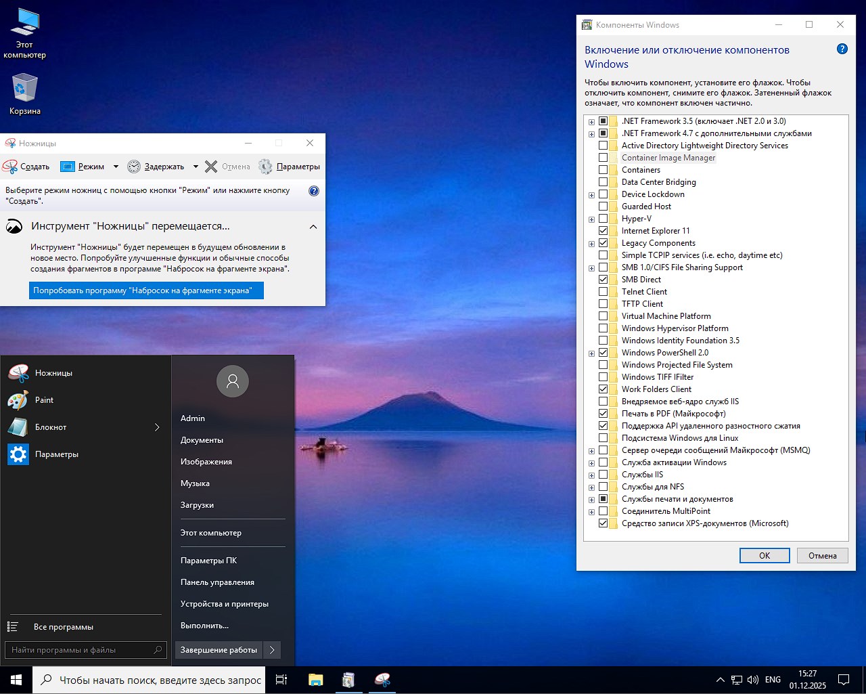
Task: Launch Paint from the Start menu
Action: point(45,399)
